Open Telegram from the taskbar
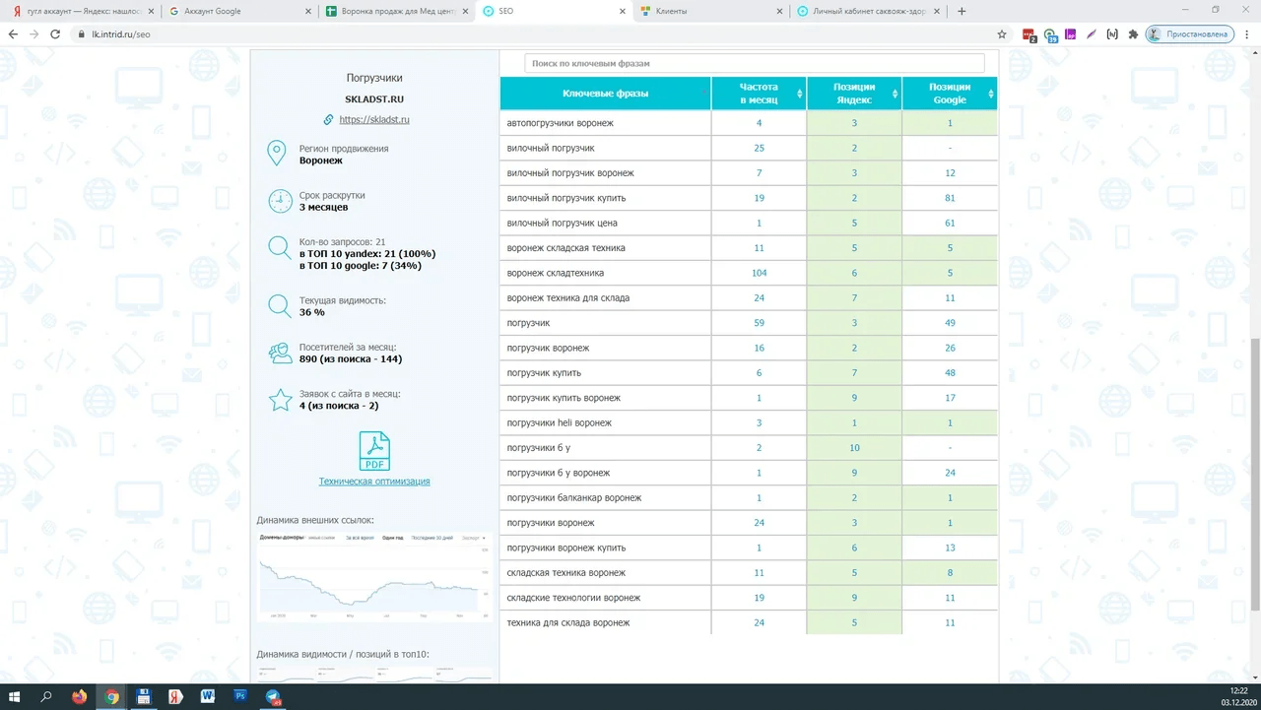This screenshot has width=1261, height=710. pos(273,697)
